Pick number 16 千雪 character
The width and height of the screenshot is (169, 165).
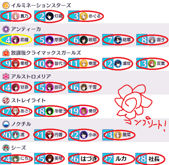[x=85, y=87]
